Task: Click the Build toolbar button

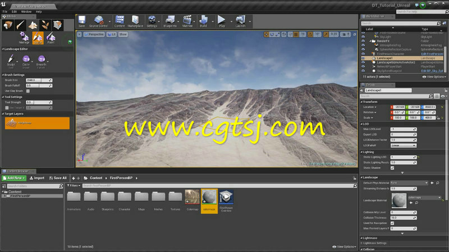Action: point(203,21)
